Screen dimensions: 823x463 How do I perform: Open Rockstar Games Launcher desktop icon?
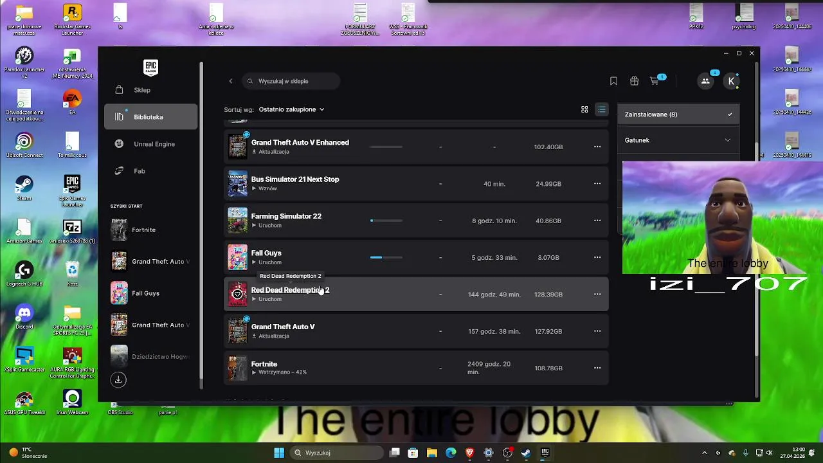click(72, 19)
